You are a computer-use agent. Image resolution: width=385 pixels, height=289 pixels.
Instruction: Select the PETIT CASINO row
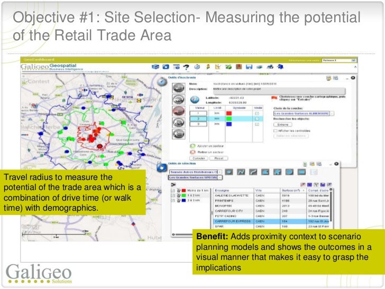(x=271, y=216)
